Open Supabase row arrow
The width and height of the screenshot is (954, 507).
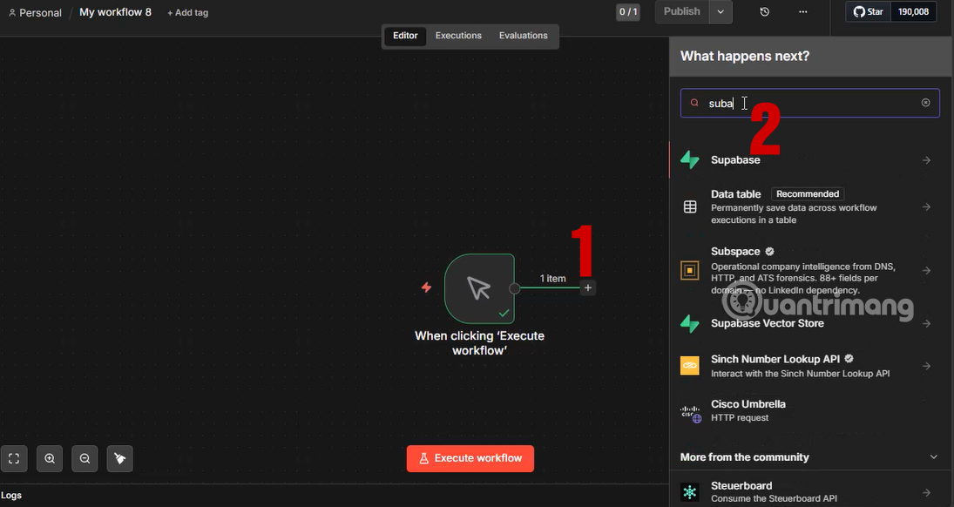click(926, 160)
